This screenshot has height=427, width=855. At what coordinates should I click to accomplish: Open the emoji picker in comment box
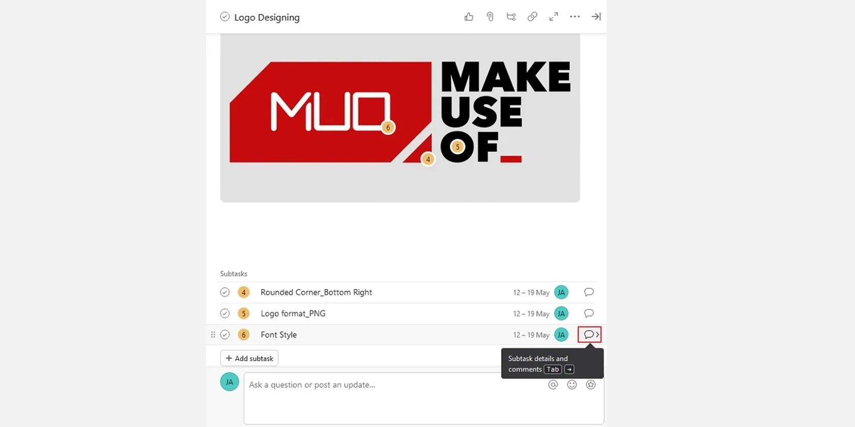pos(572,385)
